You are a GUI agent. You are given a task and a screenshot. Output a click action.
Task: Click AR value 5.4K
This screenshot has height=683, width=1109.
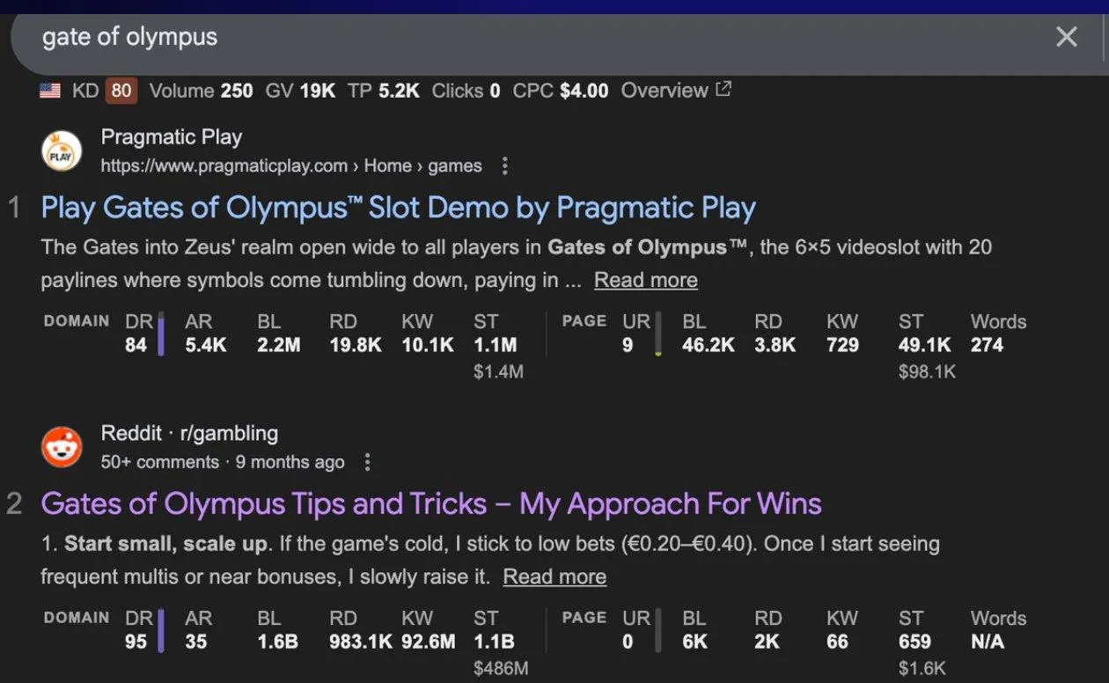[x=206, y=345]
